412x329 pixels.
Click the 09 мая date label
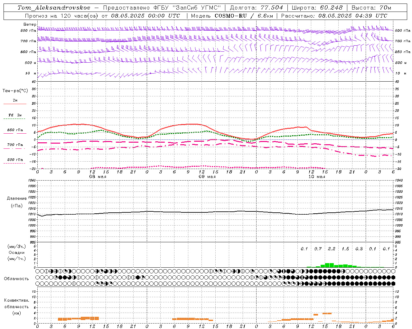(x=207, y=177)
